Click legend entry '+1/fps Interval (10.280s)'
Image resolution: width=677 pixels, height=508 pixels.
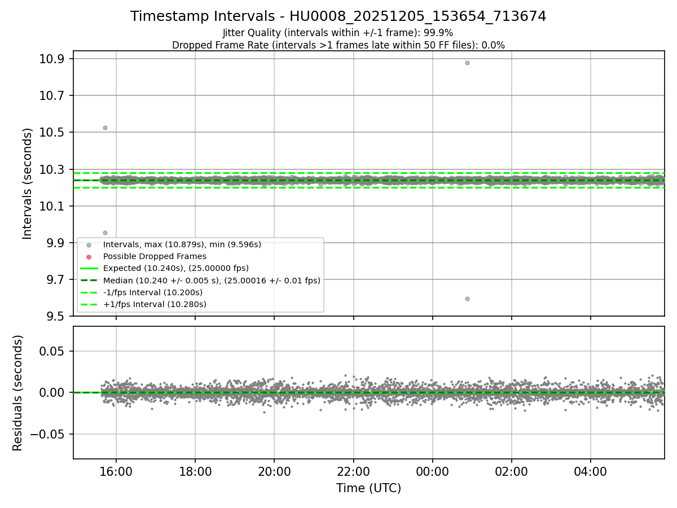155,304
